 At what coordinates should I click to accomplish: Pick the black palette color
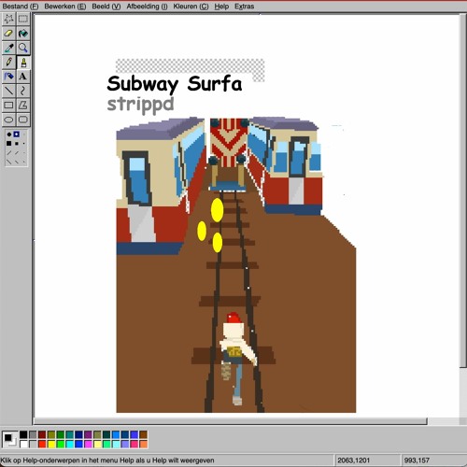coord(23,434)
